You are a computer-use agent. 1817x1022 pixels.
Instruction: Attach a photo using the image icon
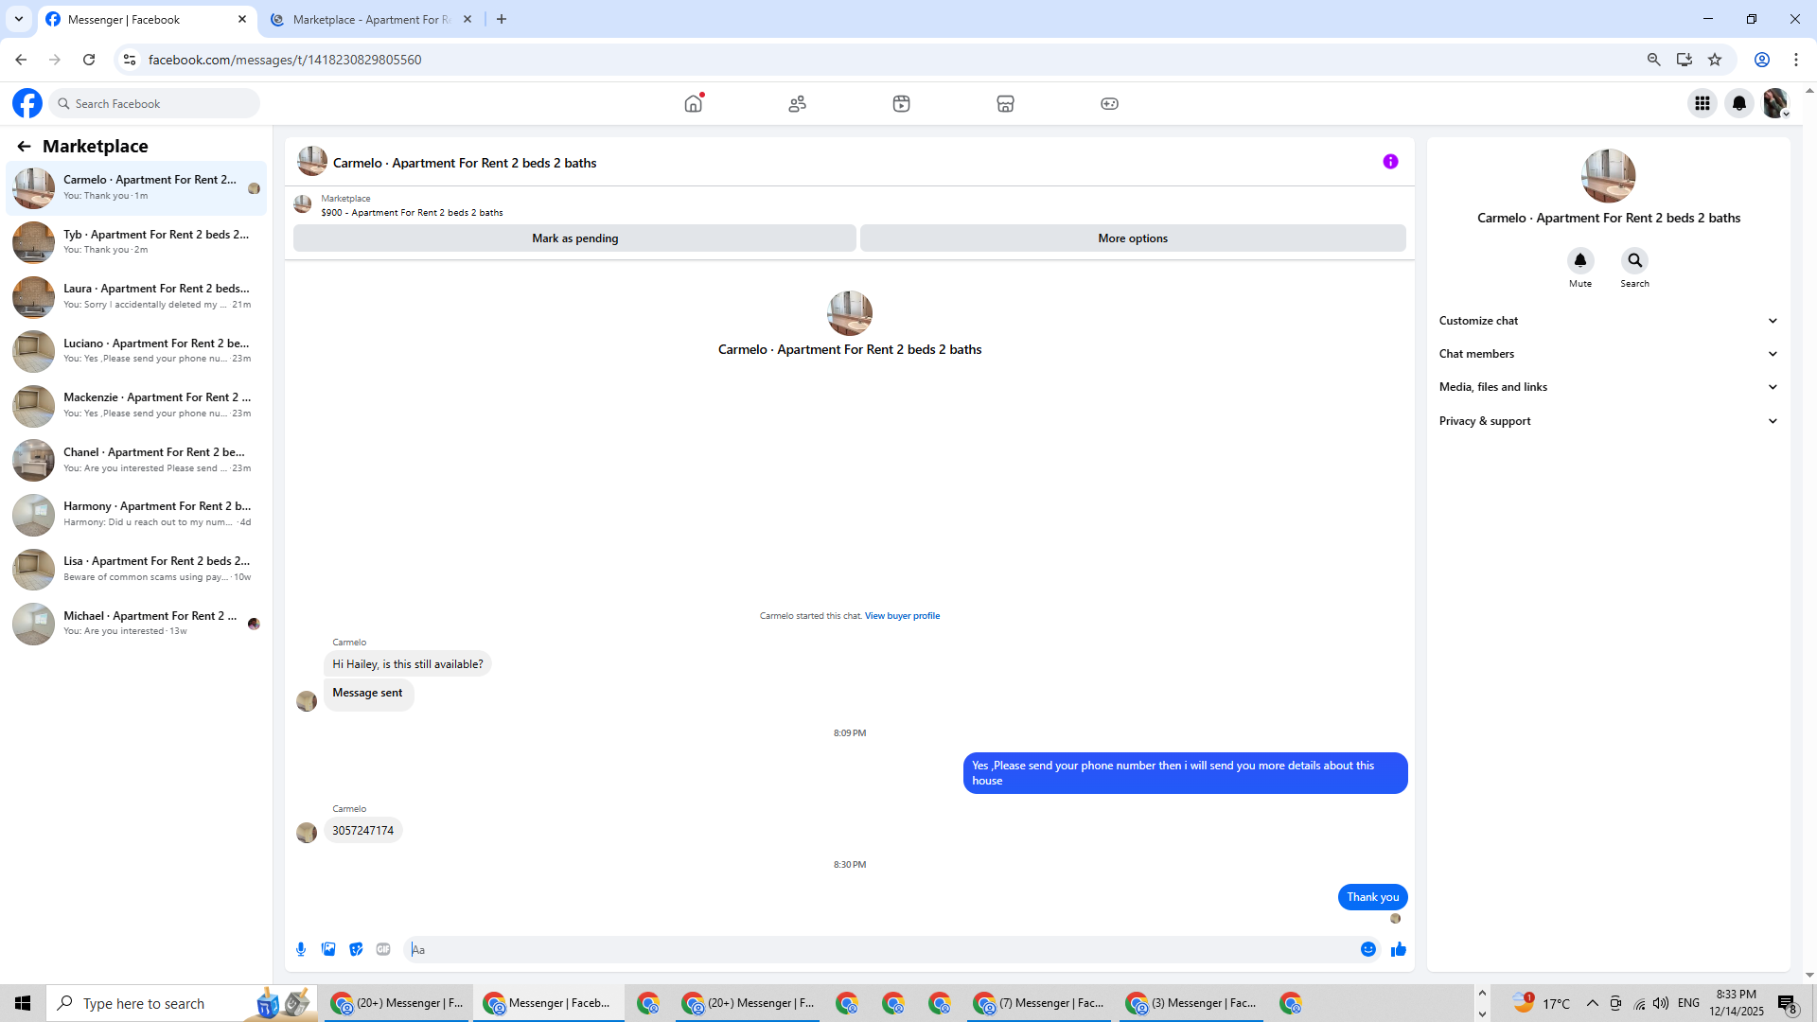click(x=328, y=949)
